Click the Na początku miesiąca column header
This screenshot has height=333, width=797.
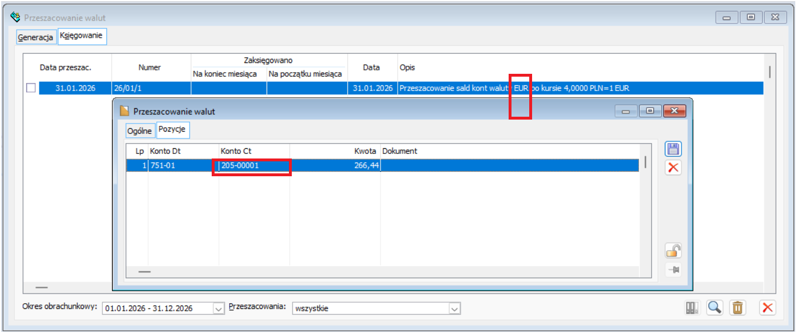[x=307, y=74]
